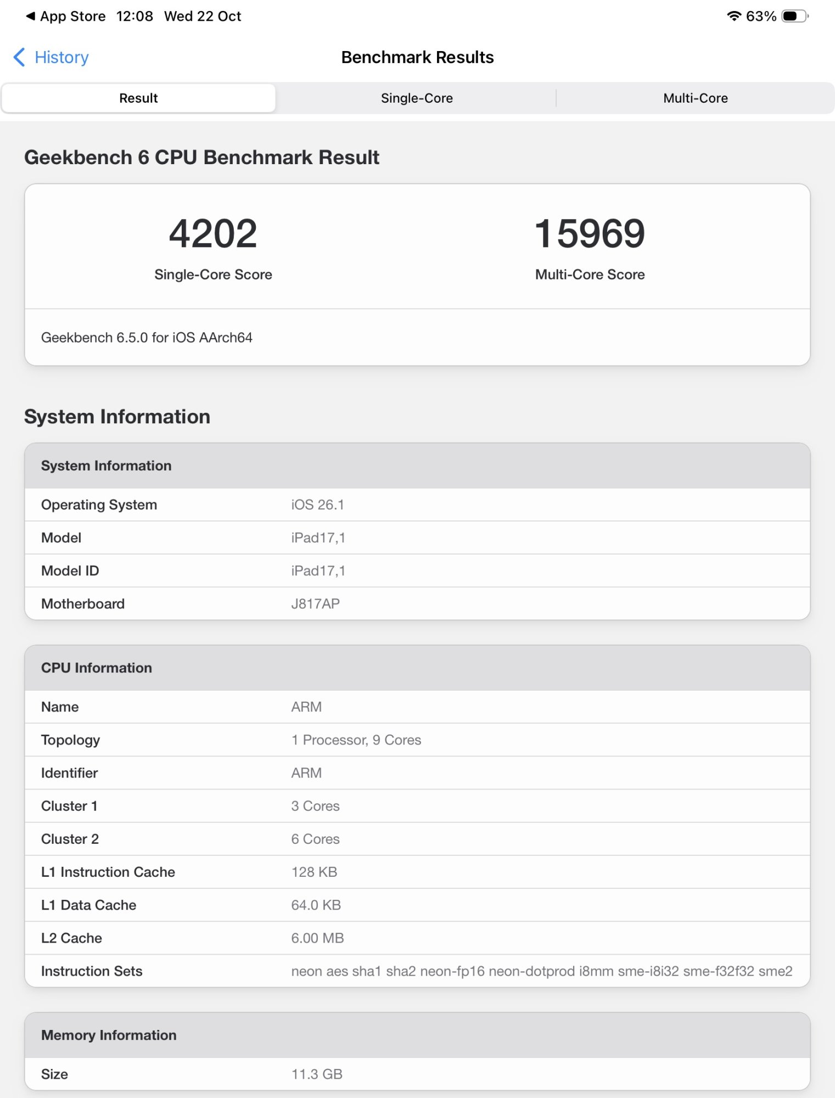This screenshot has width=835, height=1098.
Task: Tap the 128 KB L1 Instruction Cache value
Action: (x=314, y=872)
